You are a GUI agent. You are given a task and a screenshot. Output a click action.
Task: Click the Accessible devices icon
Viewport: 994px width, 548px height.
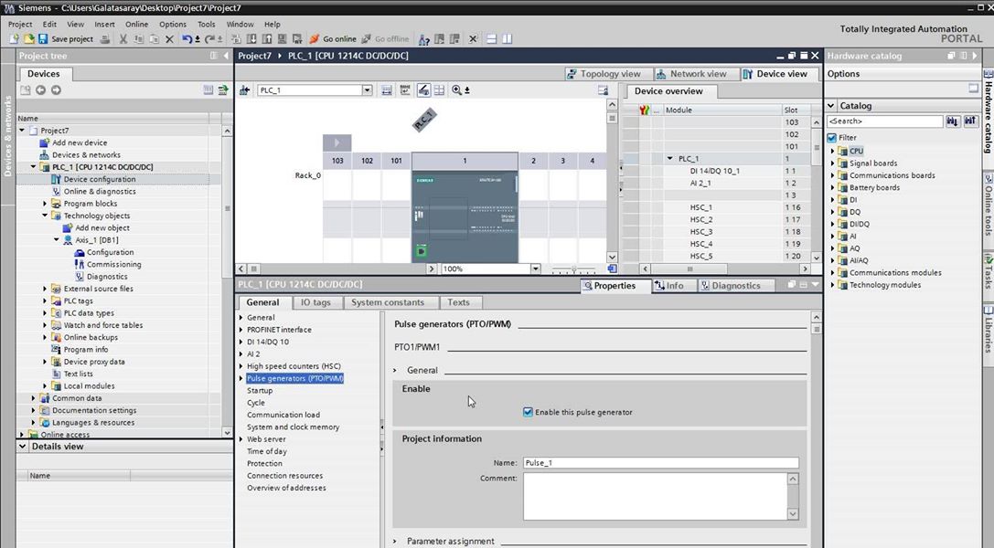tap(424, 38)
